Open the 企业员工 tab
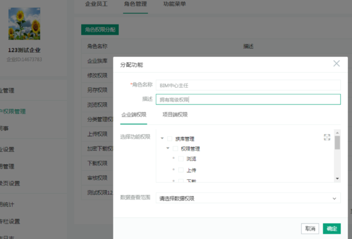The height and width of the screenshot is (239, 352). (x=96, y=4)
